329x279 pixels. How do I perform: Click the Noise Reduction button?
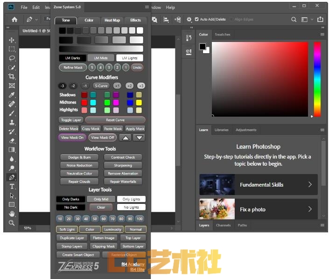[79, 165]
